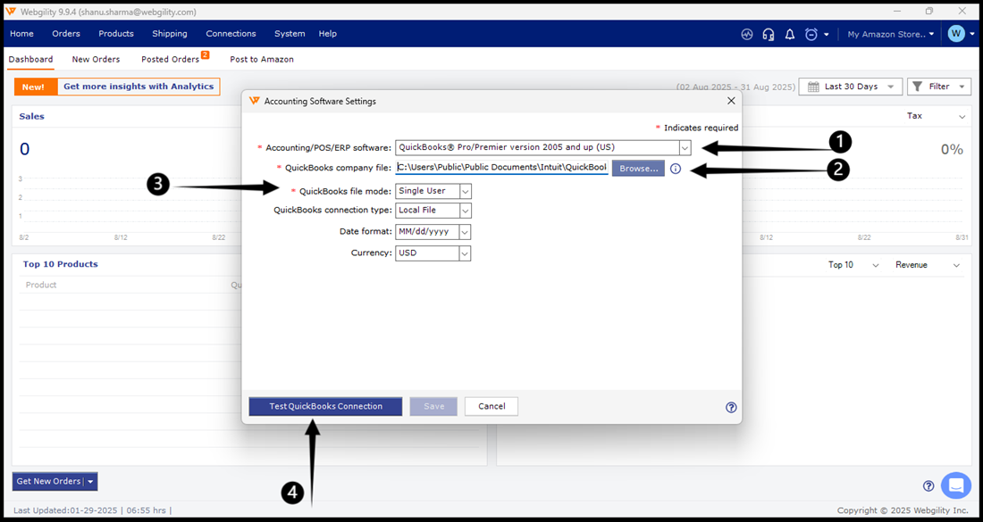
Task: Open the Top 10 dropdown
Action: (853, 265)
